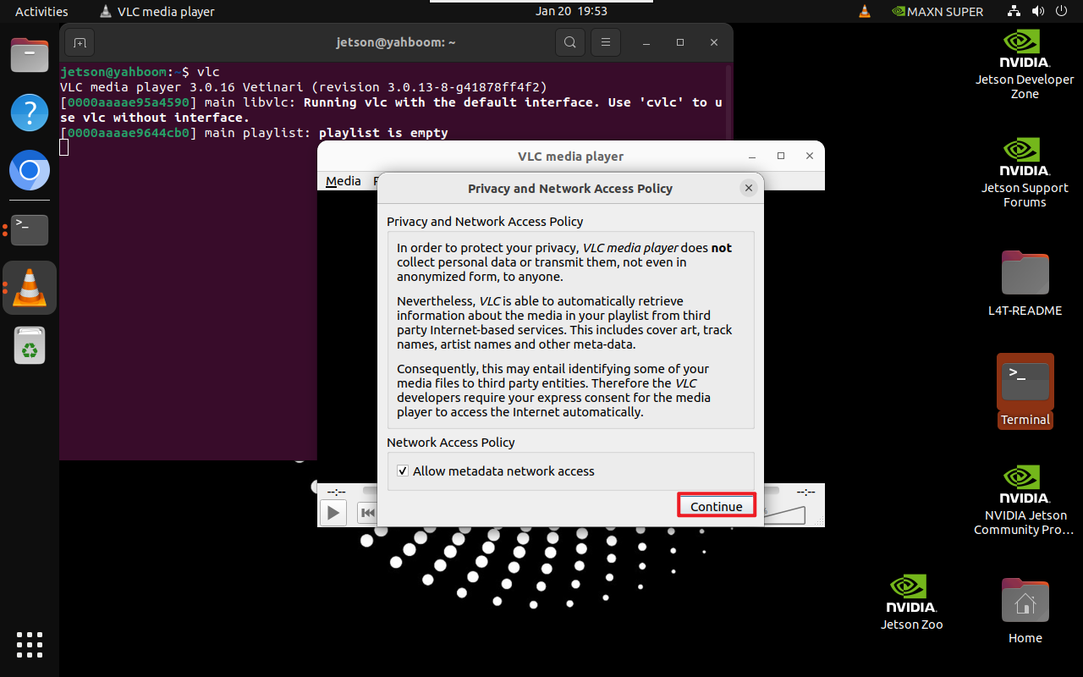The image size is (1083, 677).
Task: Click the 'jetson@yahboom' terminal prompt line
Action: coord(140,72)
